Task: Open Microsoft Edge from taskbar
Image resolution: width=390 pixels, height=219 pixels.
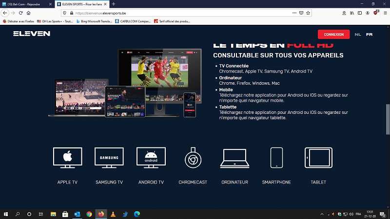Action: 137,214
